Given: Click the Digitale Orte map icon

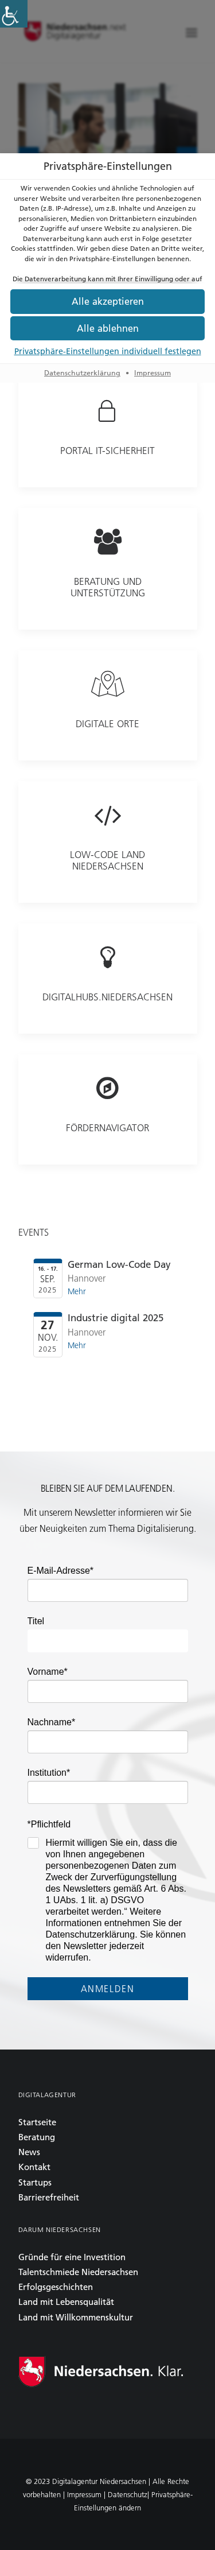Looking at the screenshot, I should tap(107, 684).
